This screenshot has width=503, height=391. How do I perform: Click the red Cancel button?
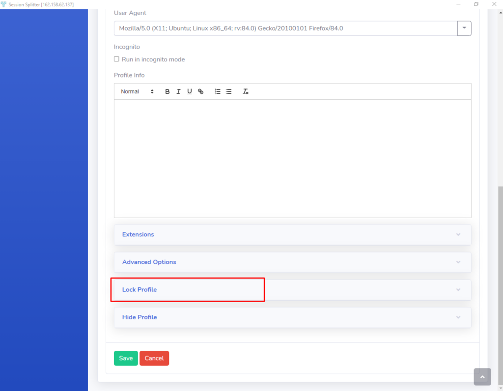coord(154,358)
